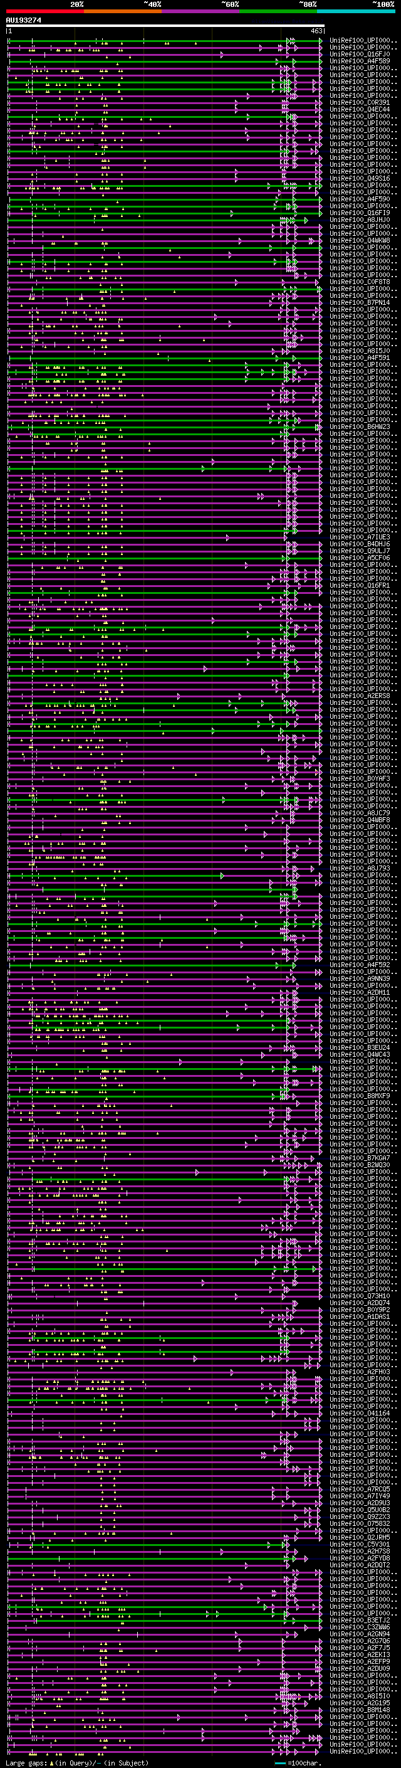The width and height of the screenshot is (401, 1768).
Task: Select the UniRef100_A5CF06 label
Action: [359, 558]
